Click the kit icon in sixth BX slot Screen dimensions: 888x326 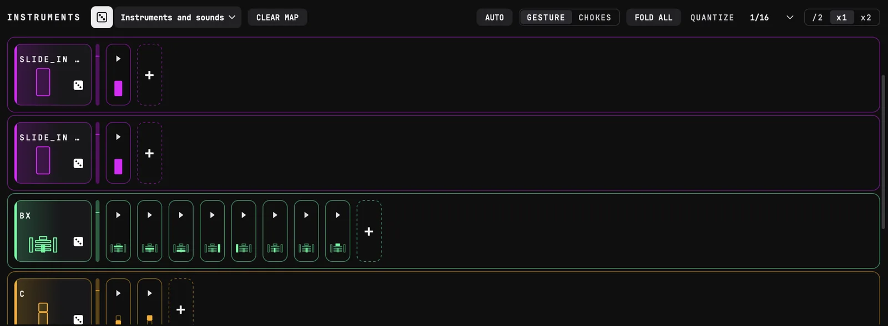tap(275, 248)
